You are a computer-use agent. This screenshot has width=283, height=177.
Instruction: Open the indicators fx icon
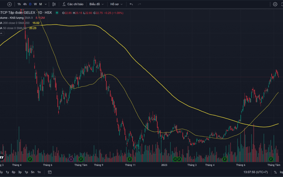pos(64,4)
